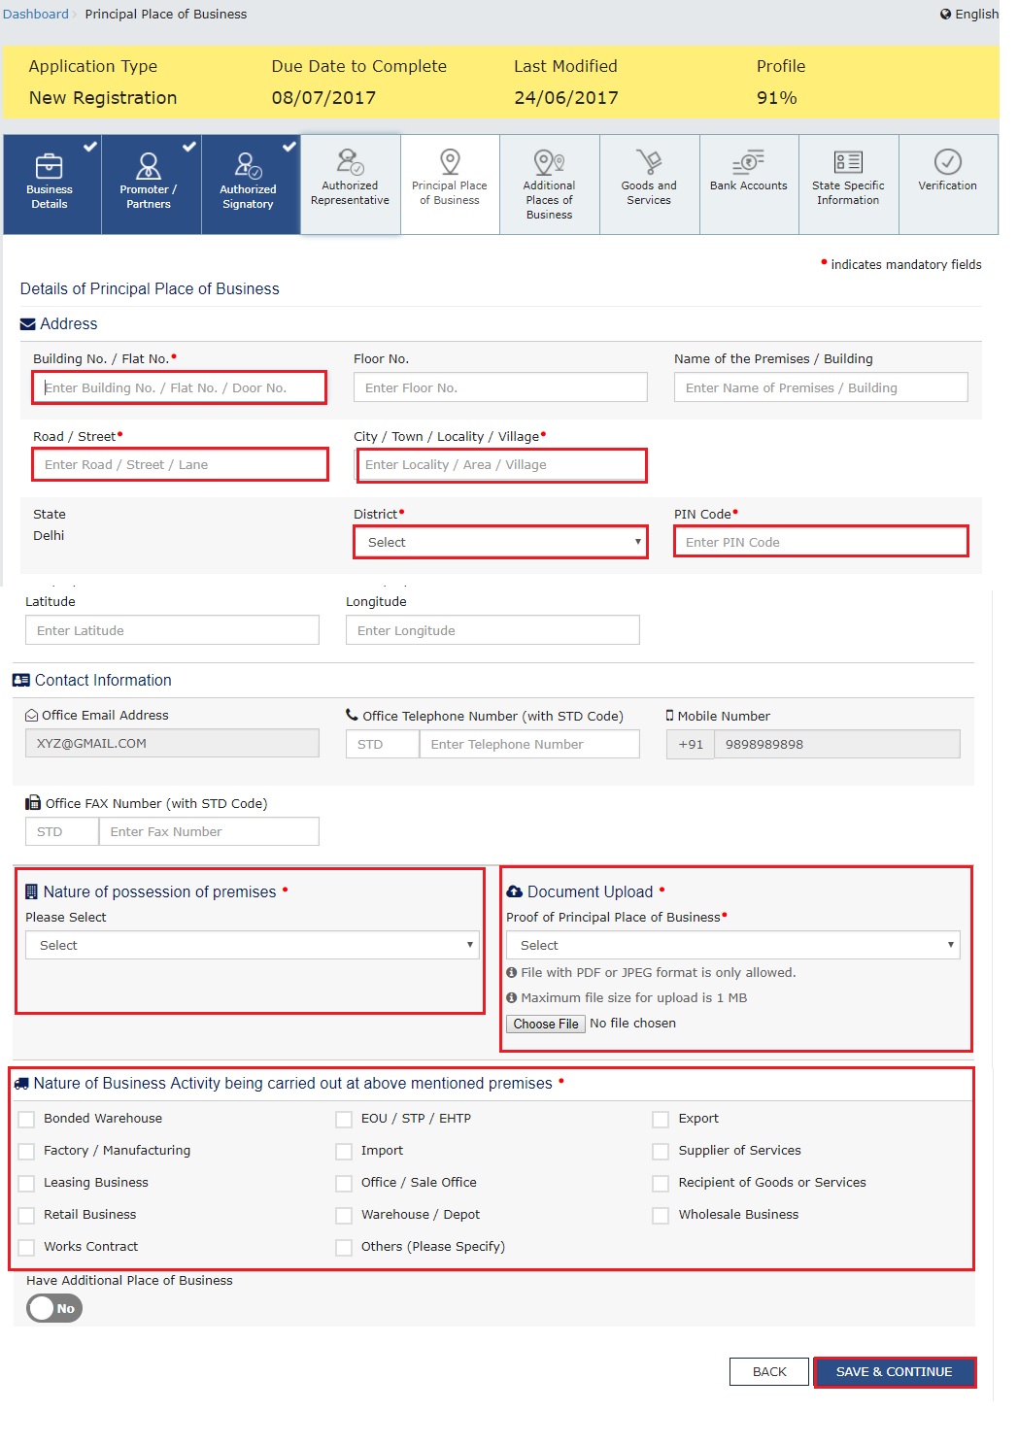Tick the Supplier of Services checkbox
The image size is (1018, 1445).
[x=661, y=1152]
